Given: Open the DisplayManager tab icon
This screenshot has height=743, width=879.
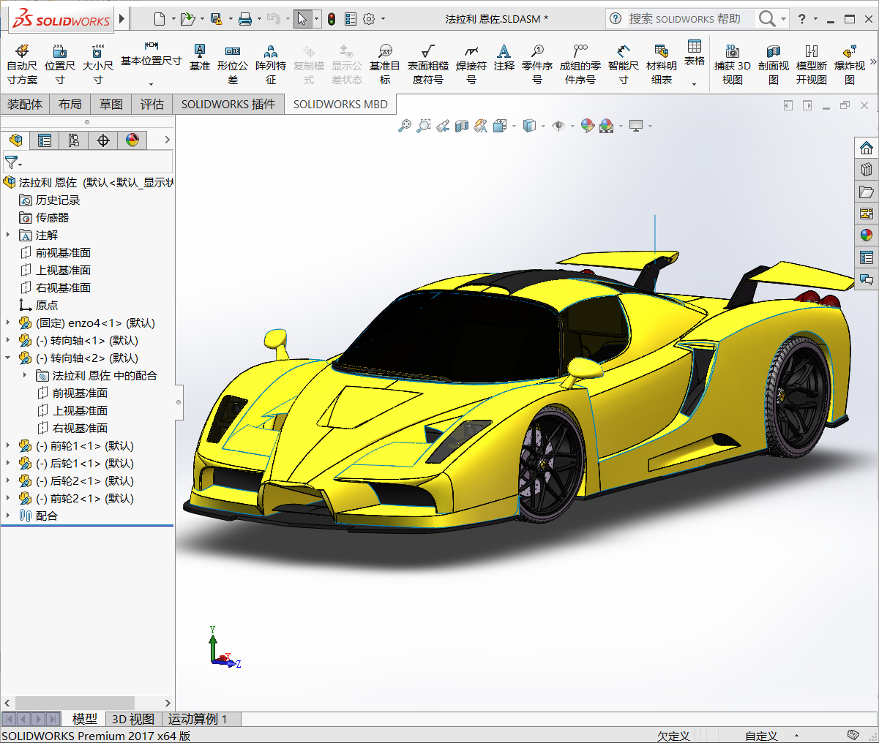Looking at the screenshot, I should 132,140.
